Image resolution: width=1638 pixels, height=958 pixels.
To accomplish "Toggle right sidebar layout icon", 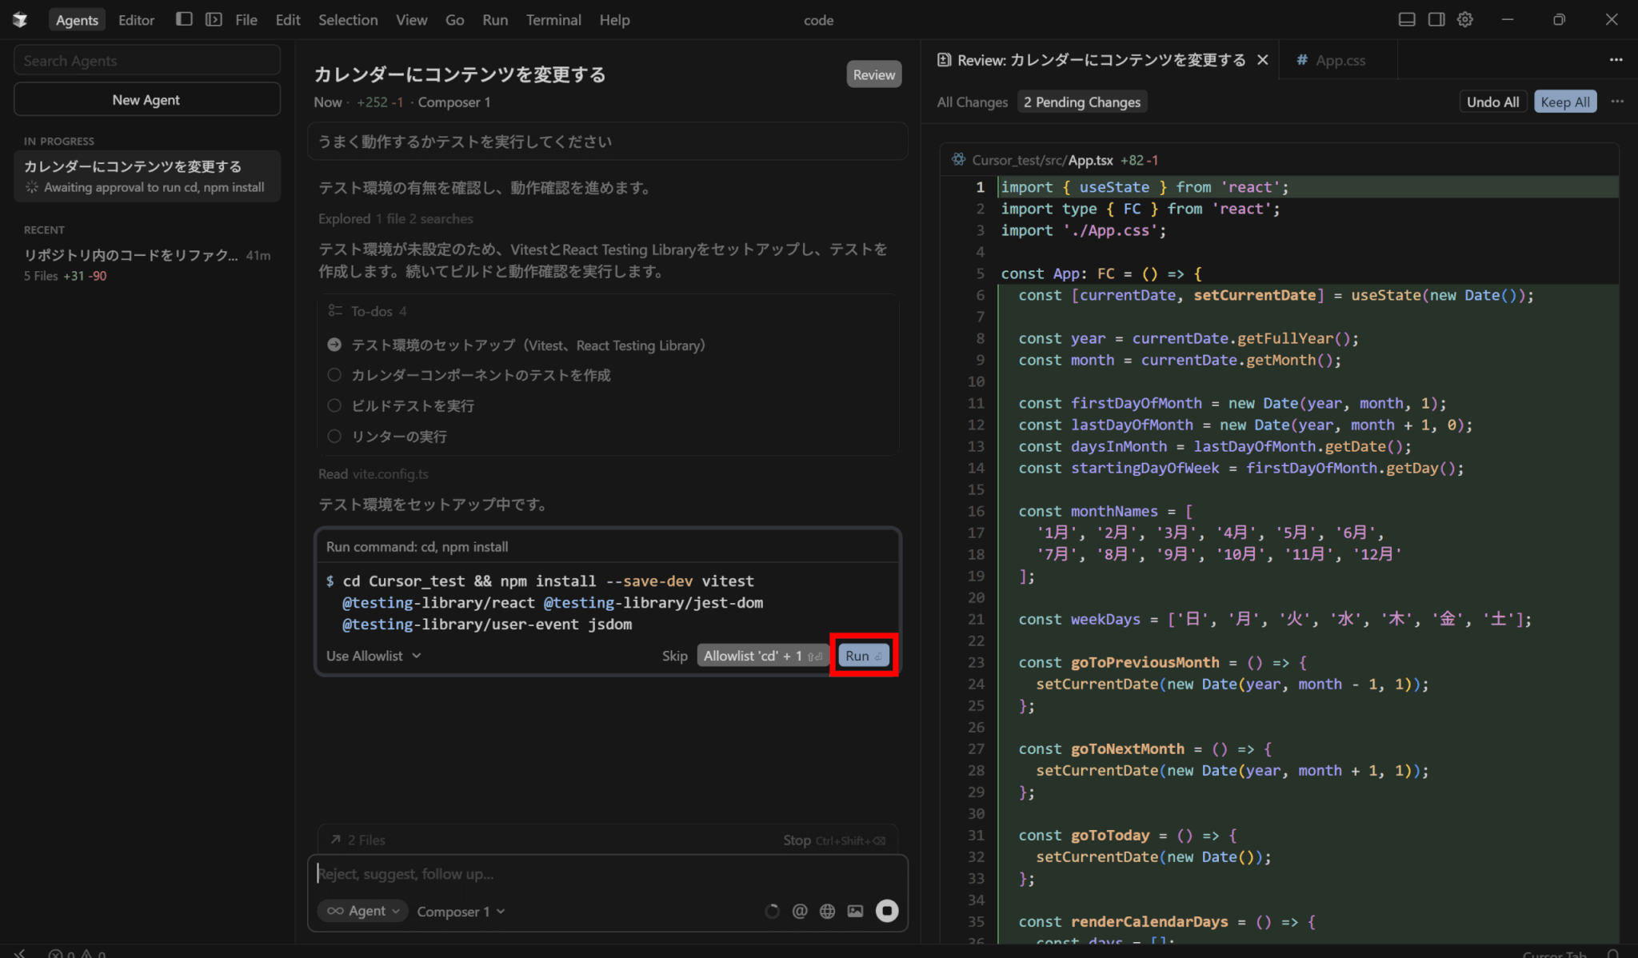I will click(1436, 19).
